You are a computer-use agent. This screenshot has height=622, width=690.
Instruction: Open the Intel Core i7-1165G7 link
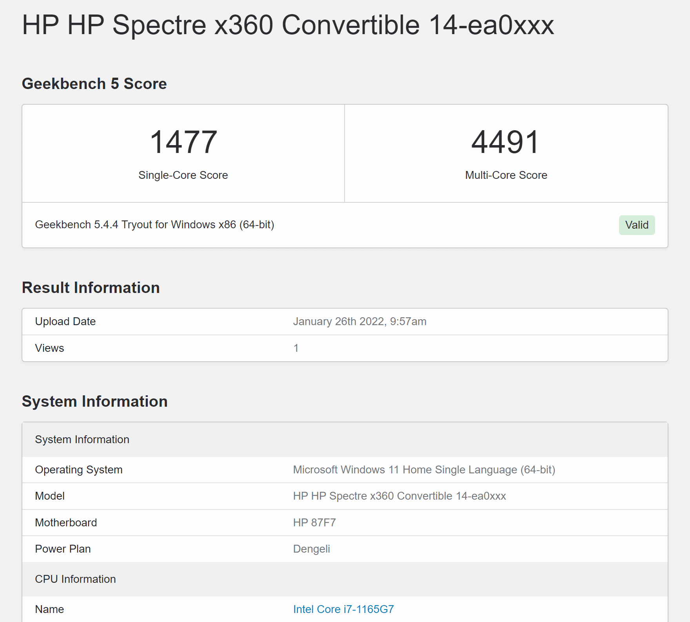[343, 609]
